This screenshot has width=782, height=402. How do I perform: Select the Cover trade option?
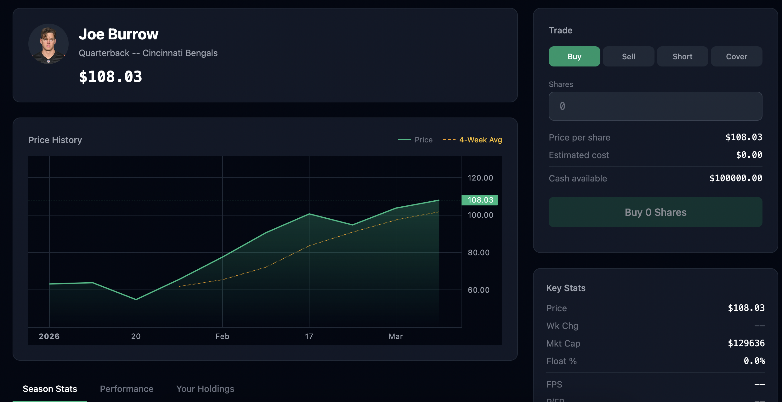tap(736, 56)
